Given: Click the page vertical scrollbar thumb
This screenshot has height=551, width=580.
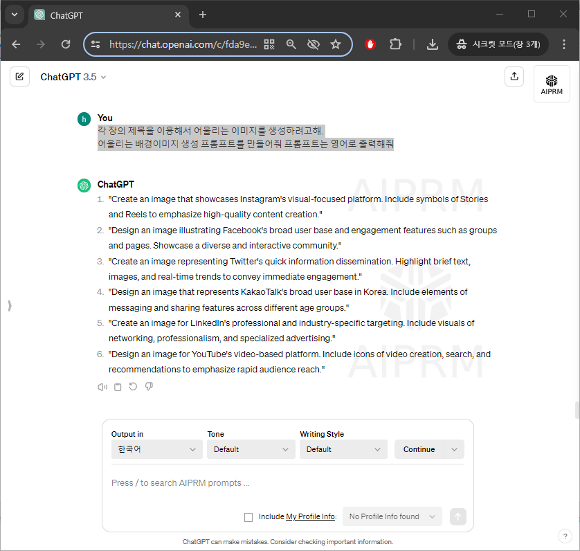Looking at the screenshot, I should (x=577, y=410).
